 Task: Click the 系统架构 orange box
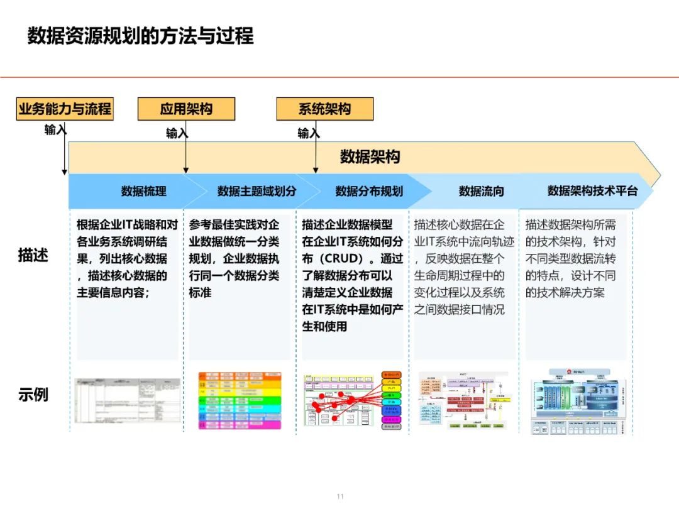(325, 109)
